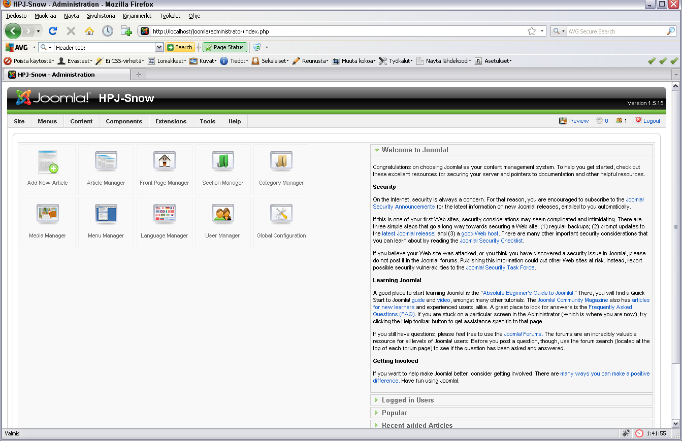
Task: Open the new tab button
Action: pos(138,75)
